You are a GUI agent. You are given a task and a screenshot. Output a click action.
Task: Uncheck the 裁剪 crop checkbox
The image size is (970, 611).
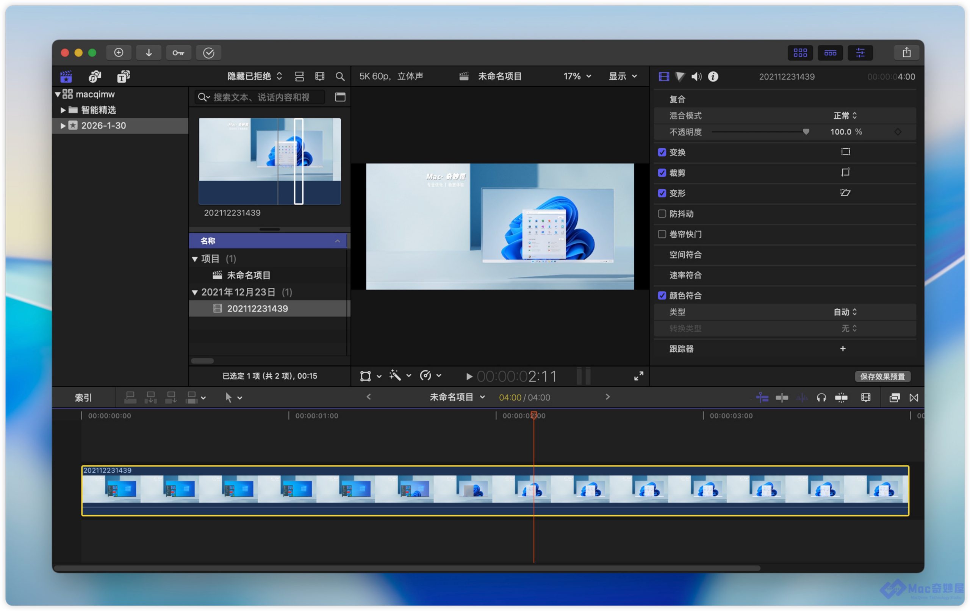[662, 173]
